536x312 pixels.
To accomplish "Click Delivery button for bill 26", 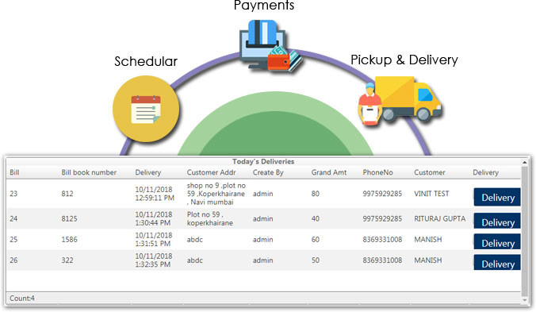I will tap(497, 263).
